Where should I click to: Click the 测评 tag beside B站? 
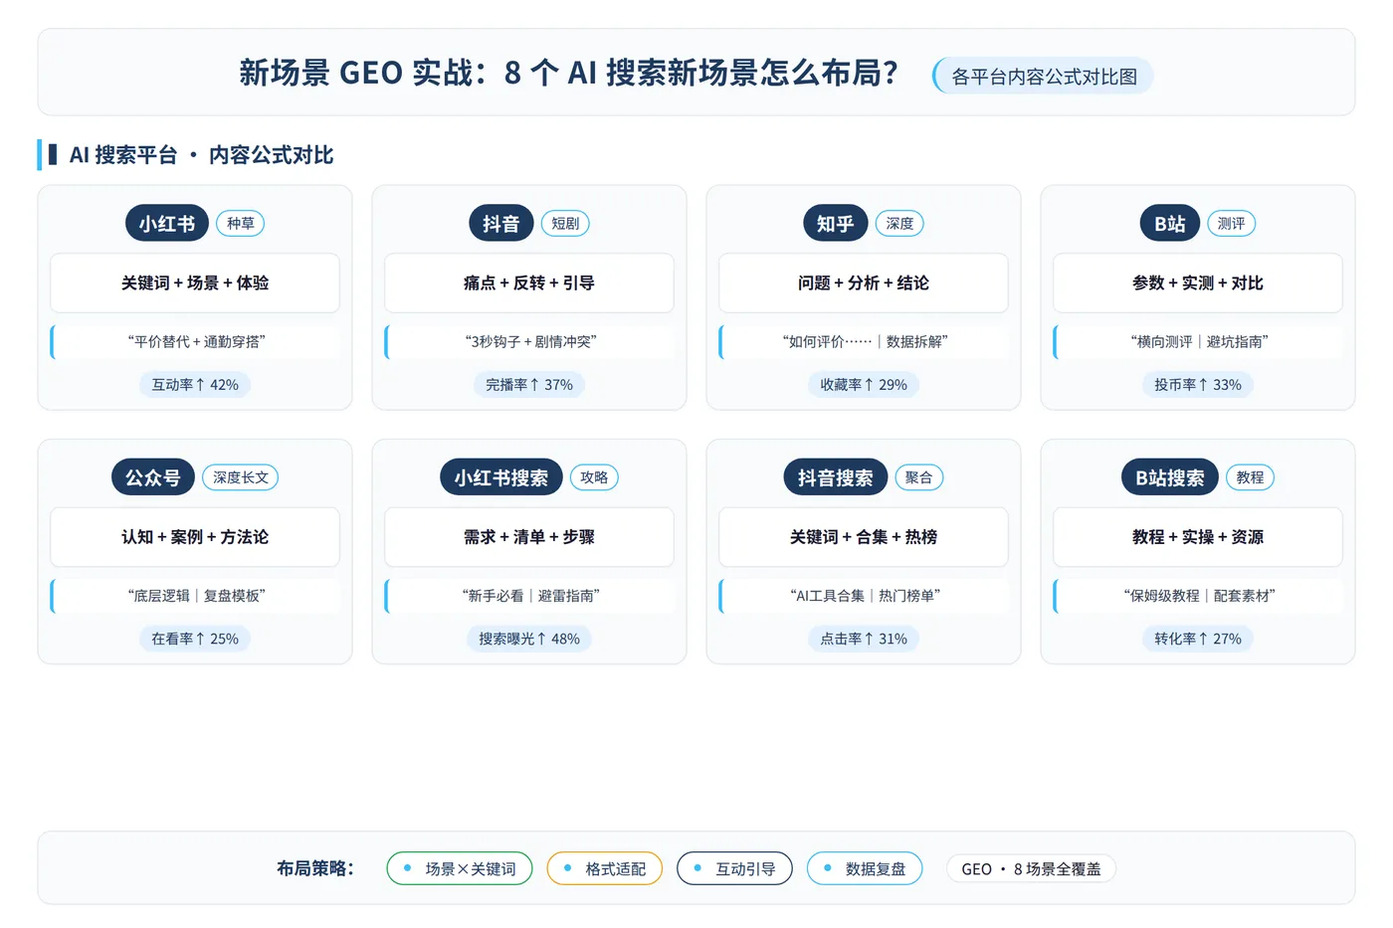1232,224
